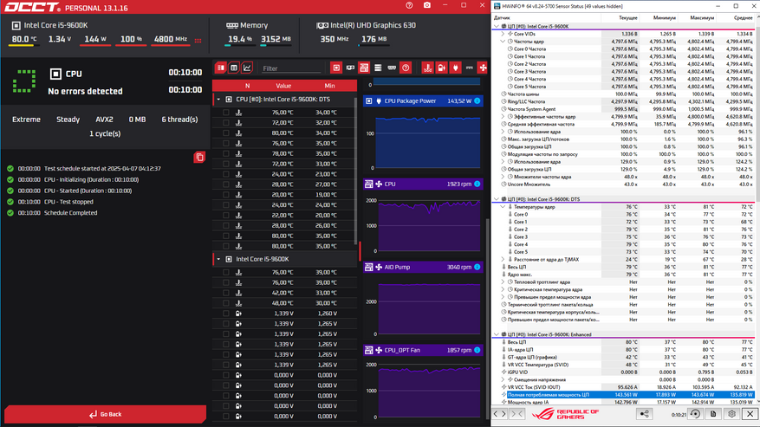Check the row with 78,00 °C and 35,00 °C min
The width and height of the screenshot is (760, 427).
tap(226, 153)
